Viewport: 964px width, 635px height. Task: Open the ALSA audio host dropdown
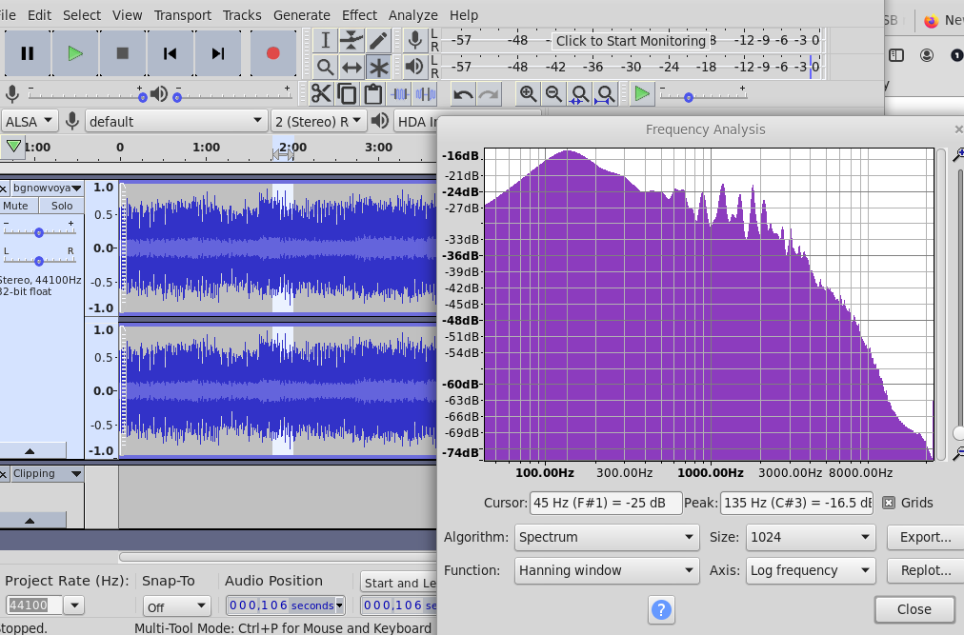coord(29,121)
